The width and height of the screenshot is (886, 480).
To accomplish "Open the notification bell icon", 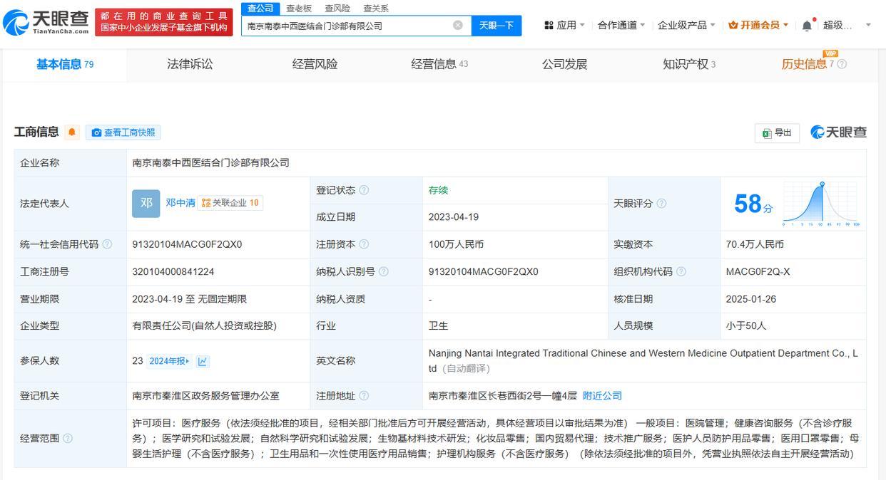I will tap(807, 25).
